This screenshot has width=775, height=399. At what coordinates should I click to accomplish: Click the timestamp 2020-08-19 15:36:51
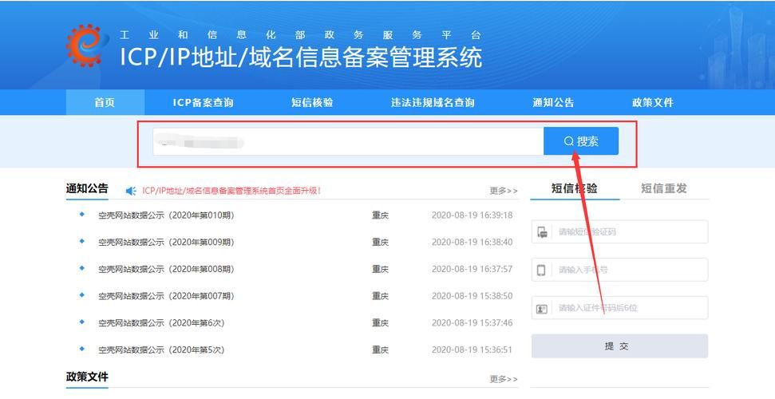pyautogui.click(x=472, y=350)
